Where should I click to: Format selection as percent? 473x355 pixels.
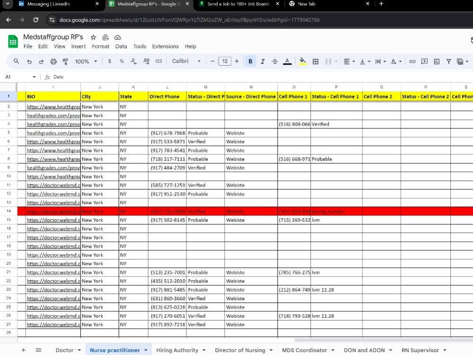tap(121, 61)
